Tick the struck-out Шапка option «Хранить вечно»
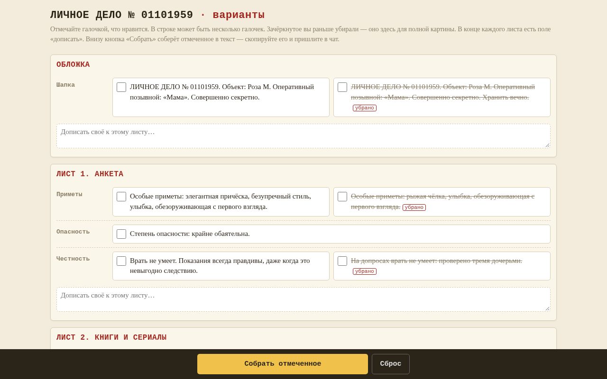Screen dimensions: 607x379 click(x=342, y=87)
